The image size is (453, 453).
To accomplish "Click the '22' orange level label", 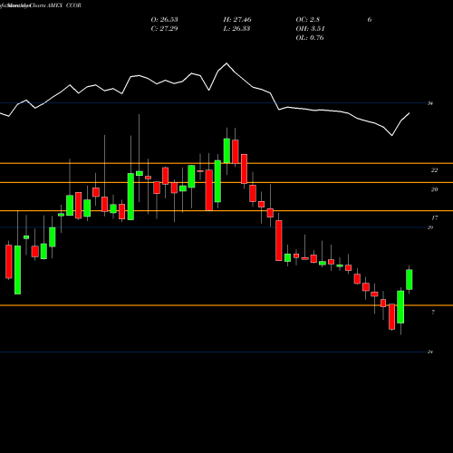I will tap(434, 170).
